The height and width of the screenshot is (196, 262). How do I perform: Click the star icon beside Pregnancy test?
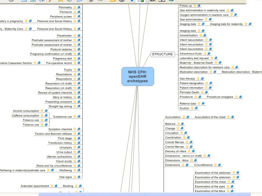coord(75,58)
